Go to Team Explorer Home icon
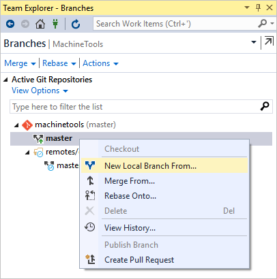This screenshot has width=277, height=279. pos(40,24)
